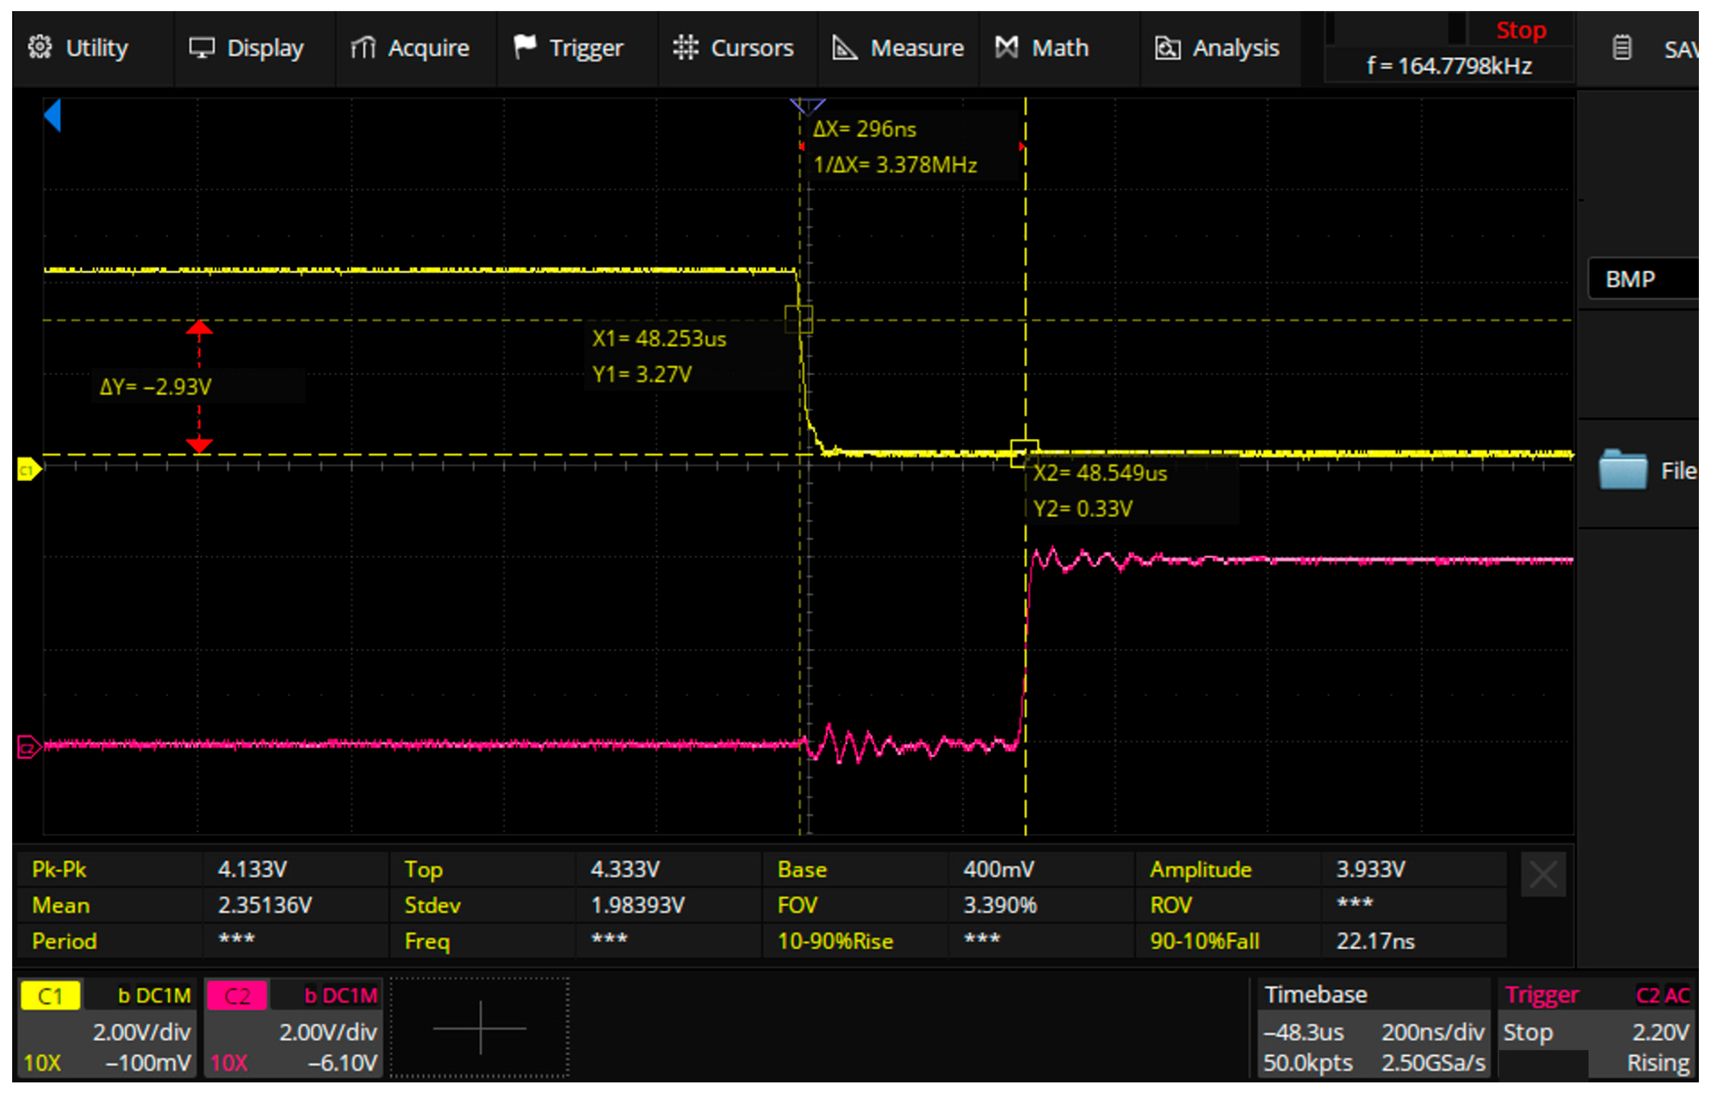Select the BMP file format field

[x=1642, y=279]
